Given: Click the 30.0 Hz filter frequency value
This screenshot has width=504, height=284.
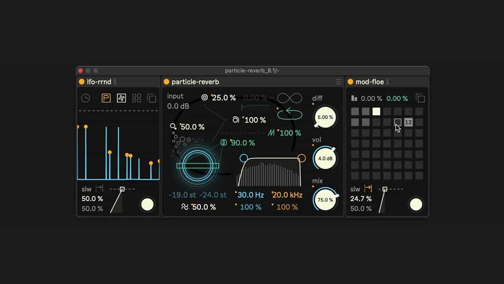Looking at the screenshot, I should tap(251, 195).
